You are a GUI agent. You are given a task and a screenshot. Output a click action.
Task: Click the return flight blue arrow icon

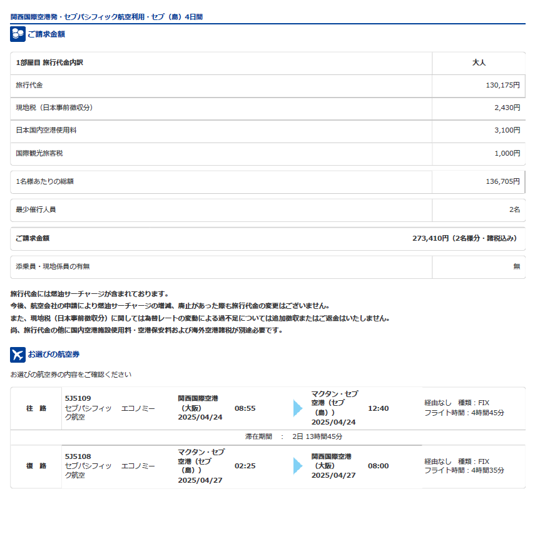point(298,466)
